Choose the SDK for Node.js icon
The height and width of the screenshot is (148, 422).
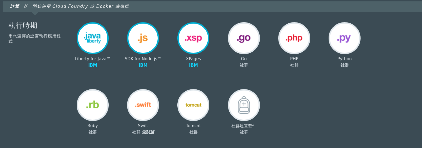(143, 38)
